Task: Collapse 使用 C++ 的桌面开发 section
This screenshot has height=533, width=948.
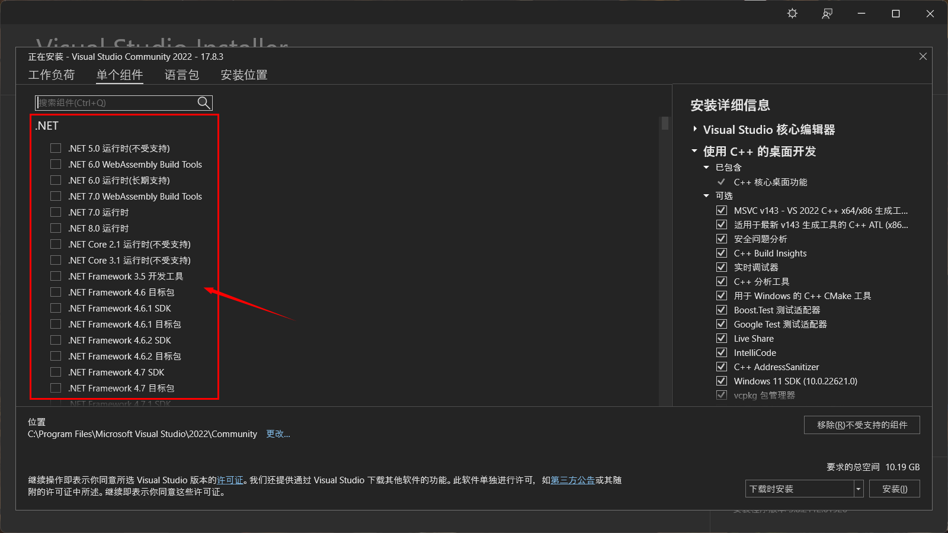Action: [694, 151]
